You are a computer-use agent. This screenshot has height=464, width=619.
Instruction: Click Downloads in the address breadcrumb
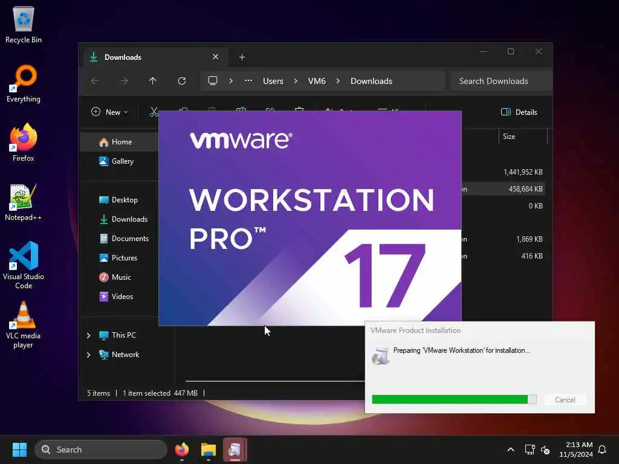[x=371, y=81]
